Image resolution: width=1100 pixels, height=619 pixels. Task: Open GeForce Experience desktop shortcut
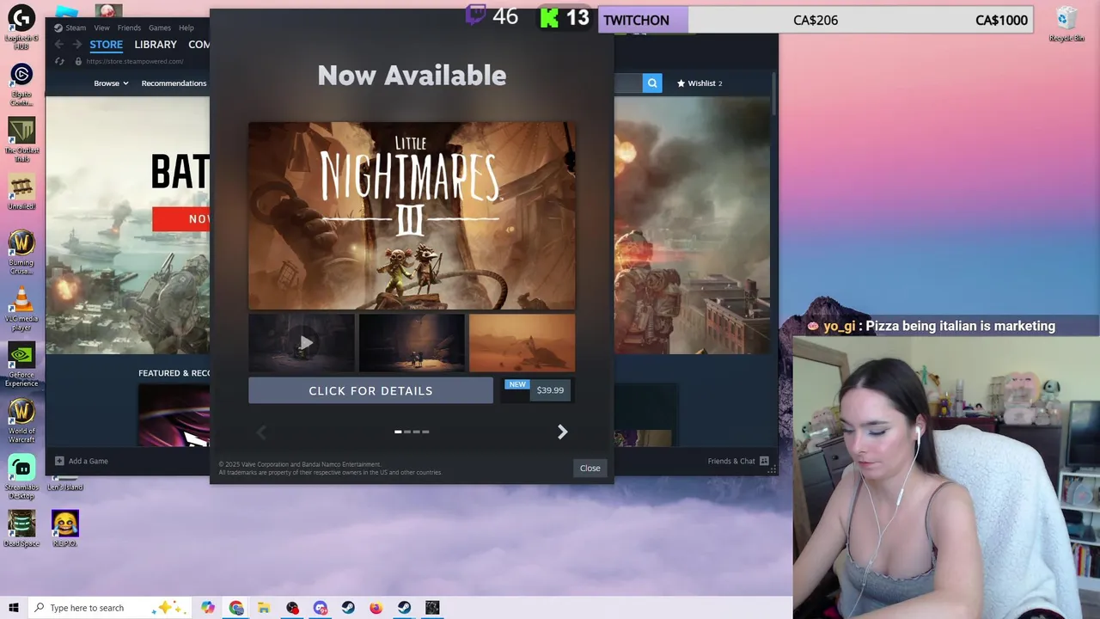[x=21, y=364]
